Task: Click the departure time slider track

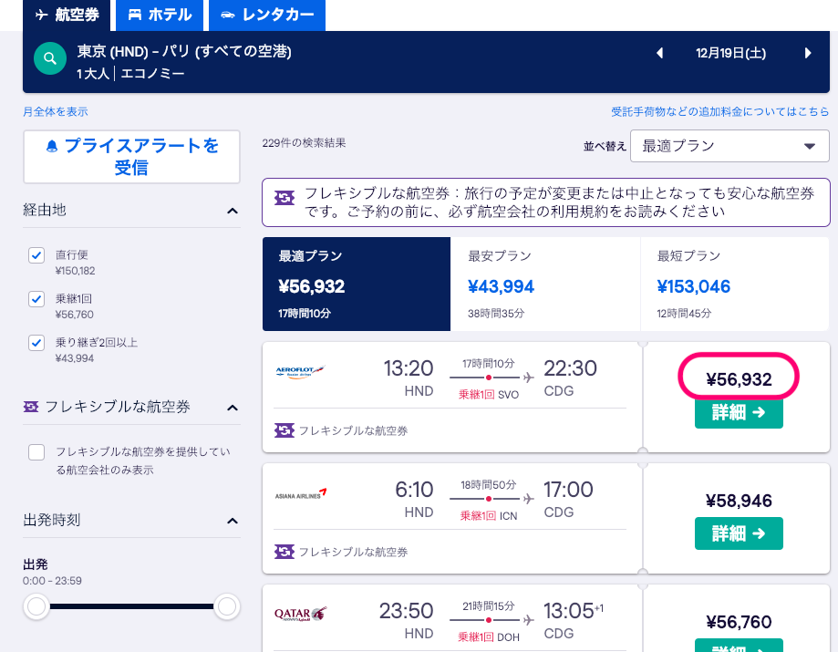Action: tap(131, 606)
